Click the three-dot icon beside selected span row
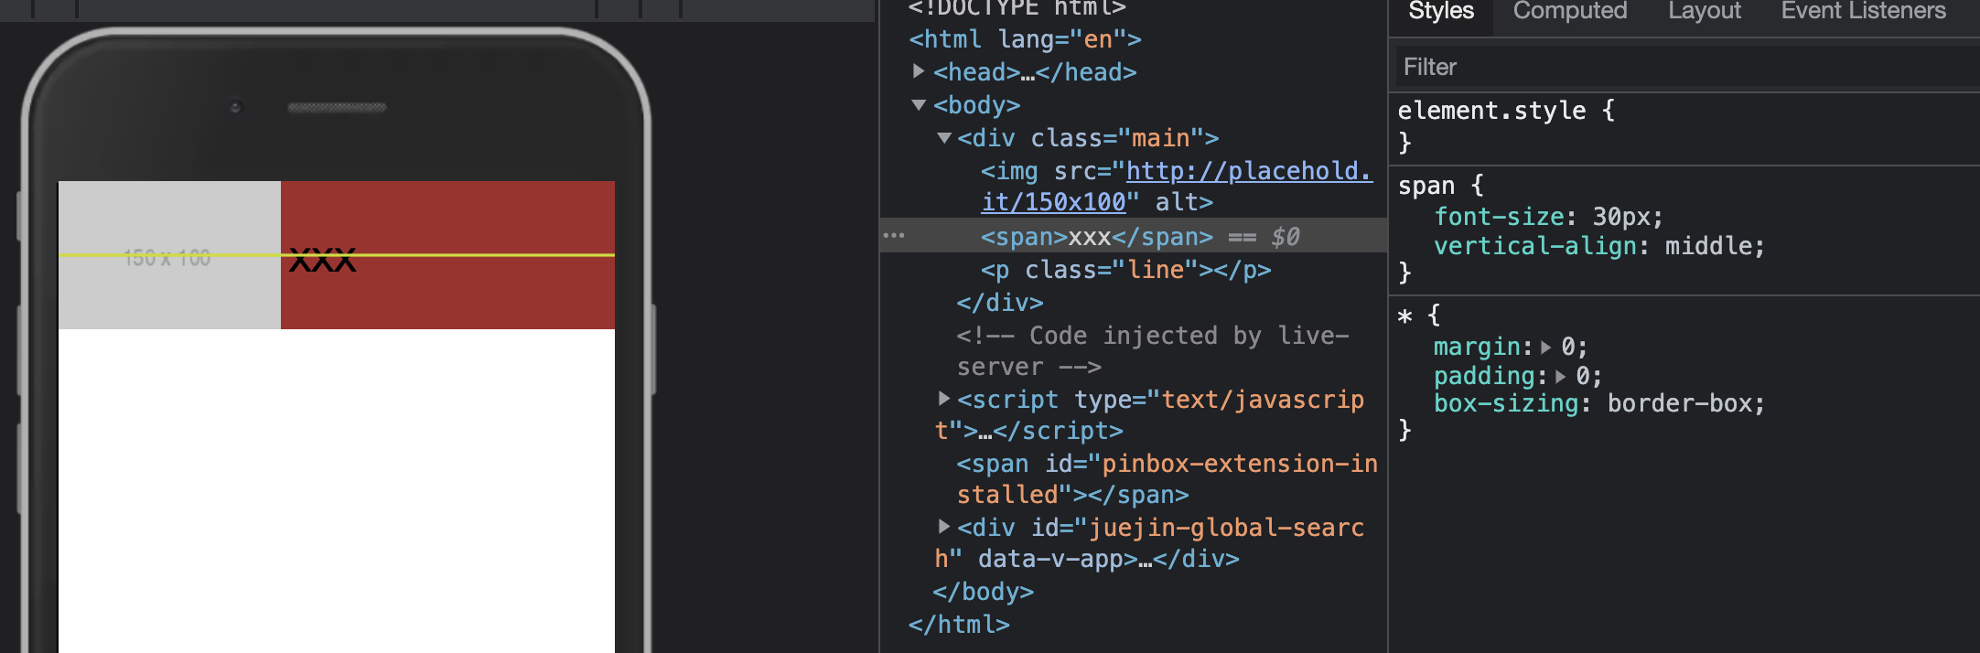Image resolution: width=1980 pixels, height=653 pixels. 894,236
